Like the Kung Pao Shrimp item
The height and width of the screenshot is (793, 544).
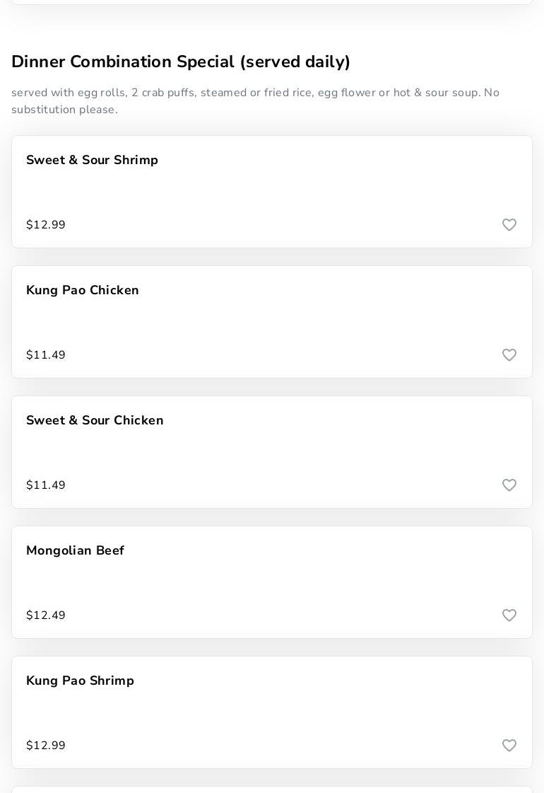509,746
